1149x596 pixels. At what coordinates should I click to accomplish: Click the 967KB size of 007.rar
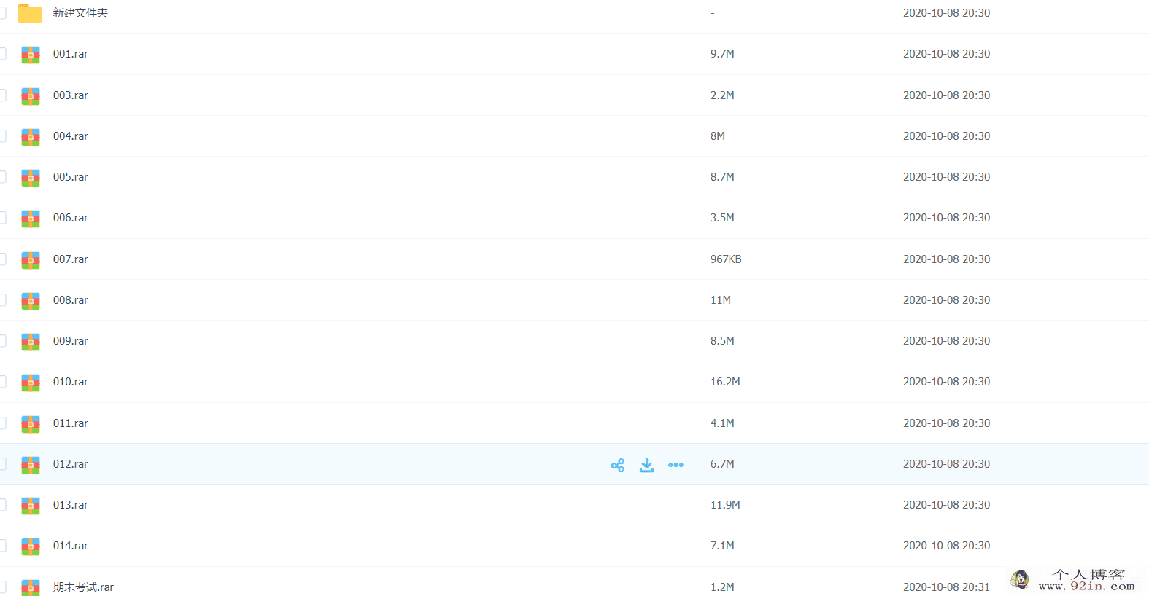[x=726, y=259]
